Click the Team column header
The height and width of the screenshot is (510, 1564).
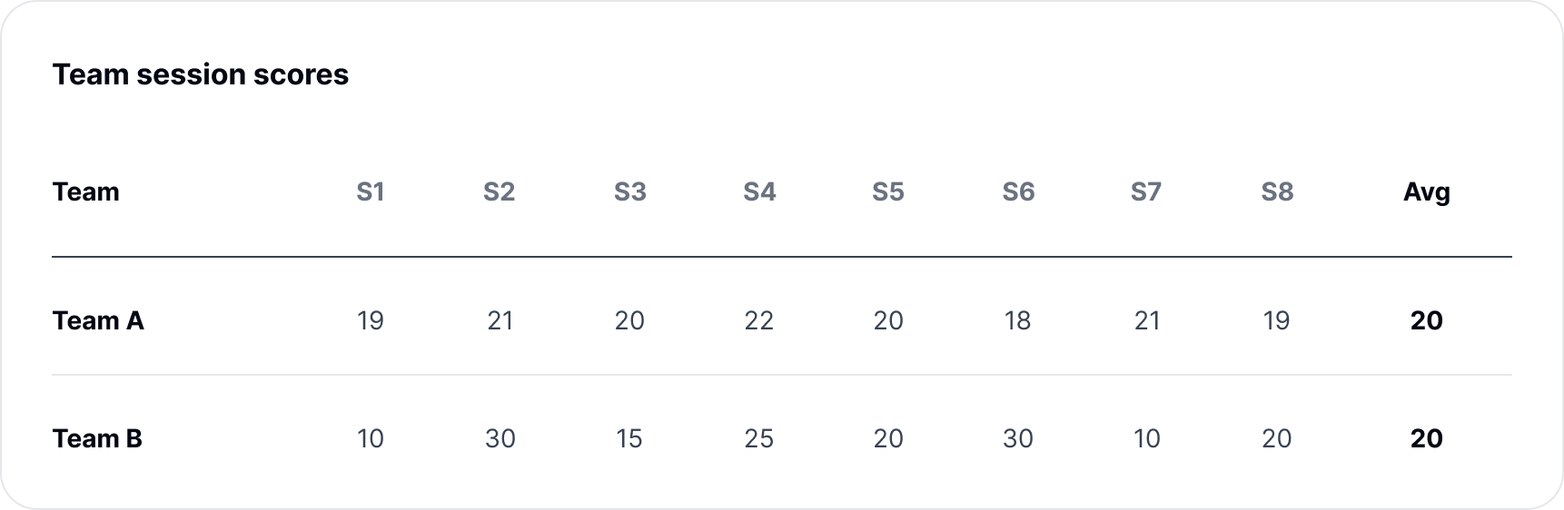pyautogui.click(x=85, y=191)
